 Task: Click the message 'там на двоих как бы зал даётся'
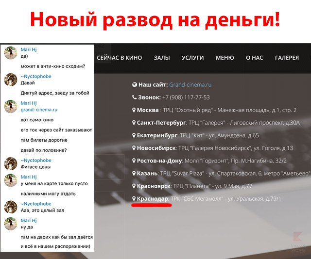click(57, 237)
